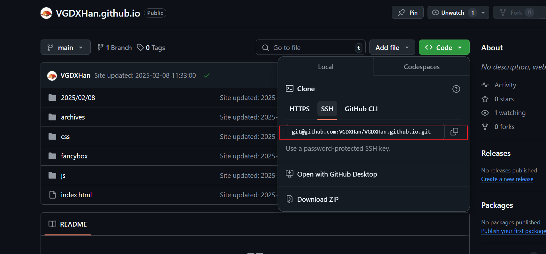Switch to the Local tab
The width and height of the screenshot is (546, 254).
click(x=326, y=67)
